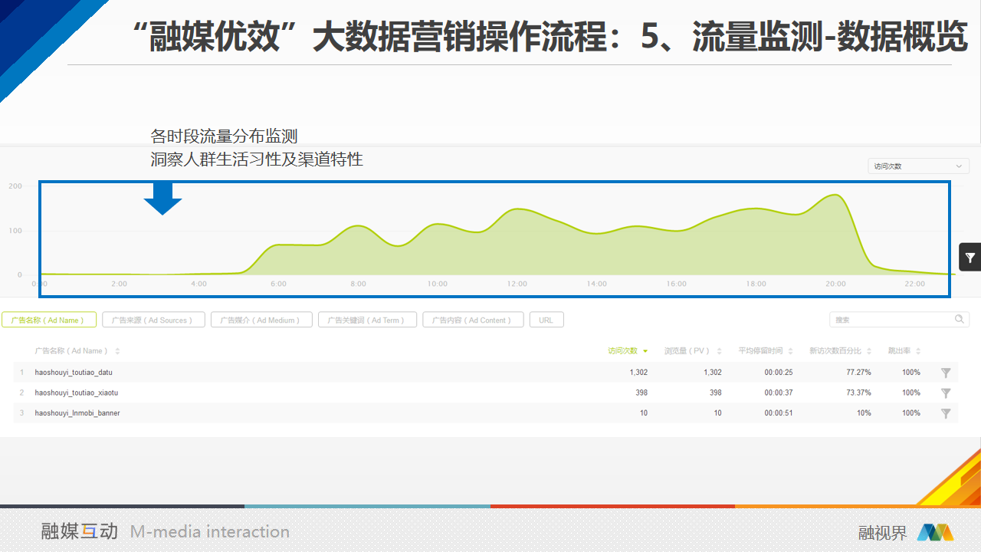Screen dimensions: 981x552
Task: Click the URL tab button
Action: 546,320
